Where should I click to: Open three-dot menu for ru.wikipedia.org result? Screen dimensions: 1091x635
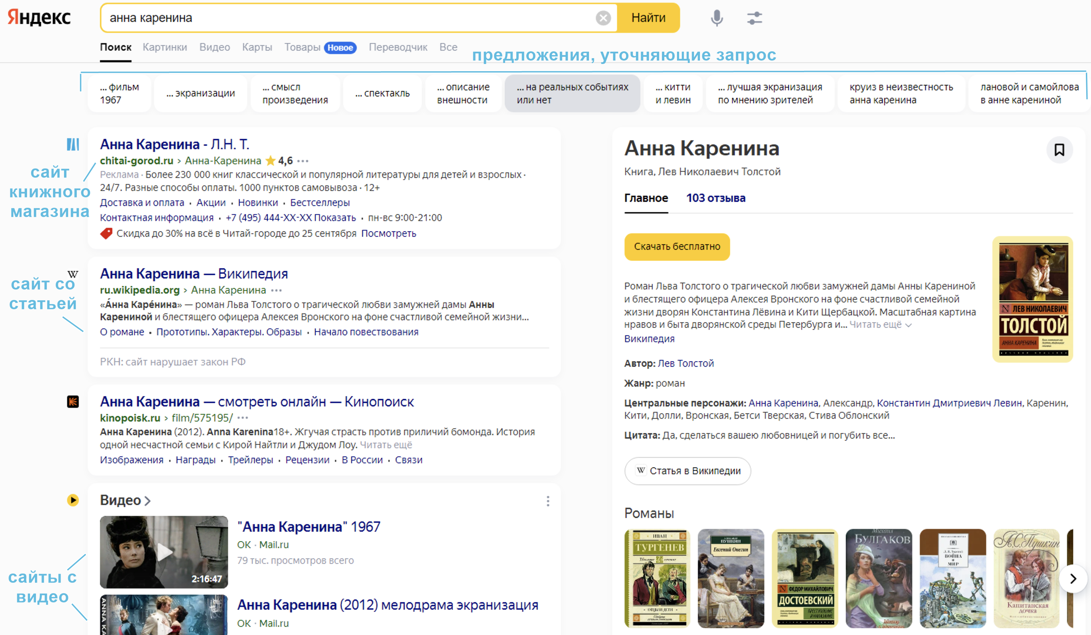click(276, 290)
